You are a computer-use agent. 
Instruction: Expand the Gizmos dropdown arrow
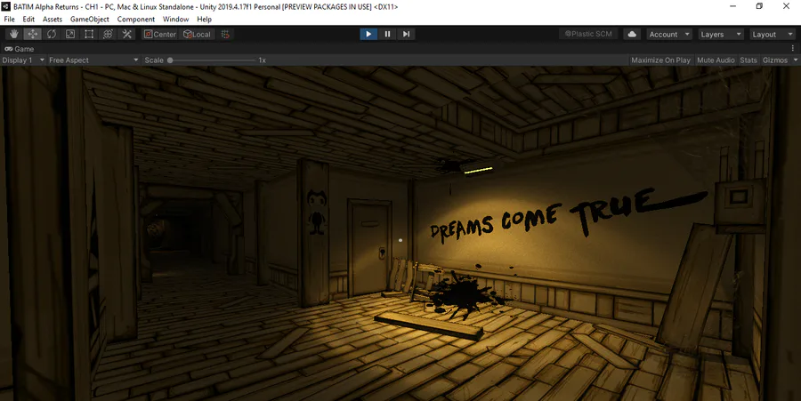(796, 60)
